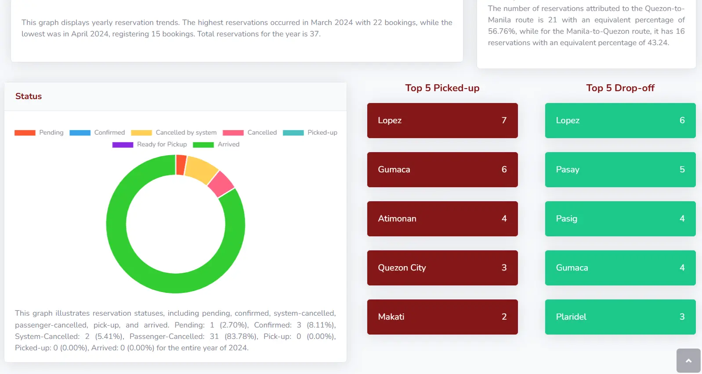
Task: Toggle Ready for Pickup legend item
Action: pos(149,144)
